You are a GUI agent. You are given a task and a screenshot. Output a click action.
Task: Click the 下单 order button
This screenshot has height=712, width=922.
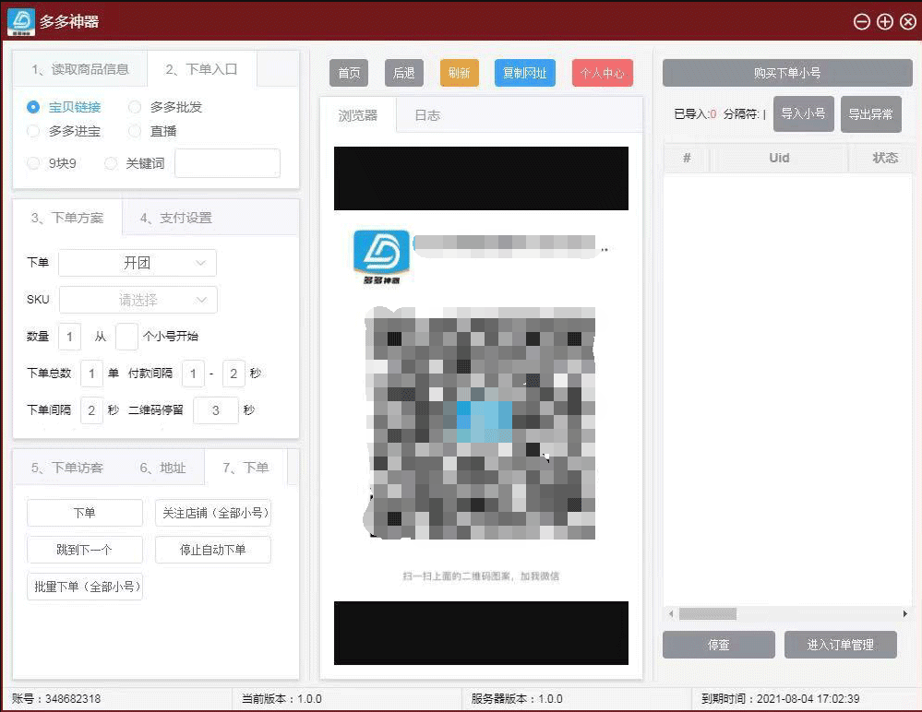(85, 513)
